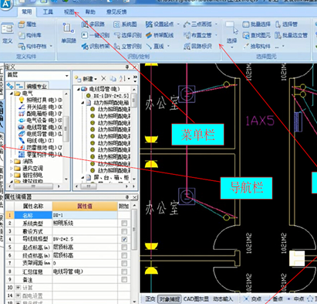The image size is (317, 304).
Task: Open the 定义 (Define) tool in the ribbon
Action: click(x=7, y=32)
